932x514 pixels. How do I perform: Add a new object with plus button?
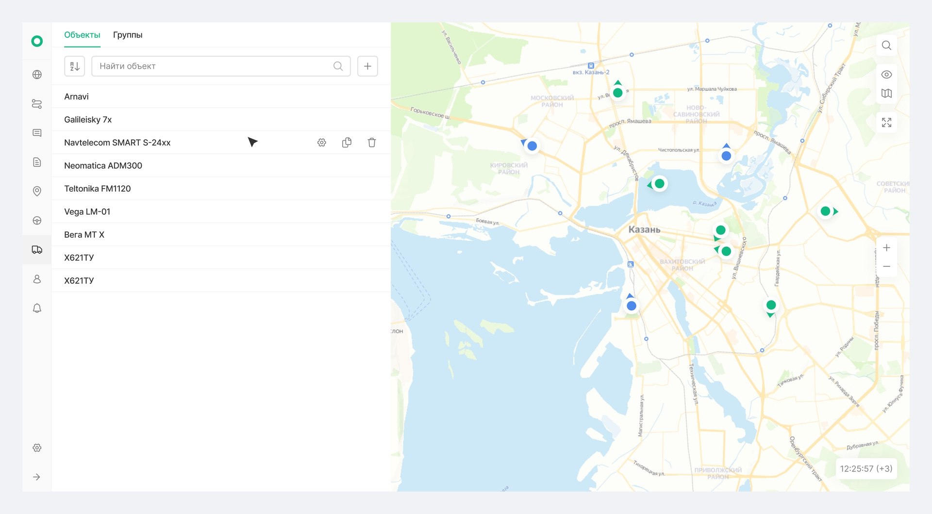(367, 66)
